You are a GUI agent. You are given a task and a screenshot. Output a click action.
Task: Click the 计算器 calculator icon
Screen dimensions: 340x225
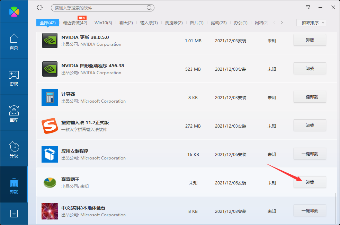coord(50,97)
